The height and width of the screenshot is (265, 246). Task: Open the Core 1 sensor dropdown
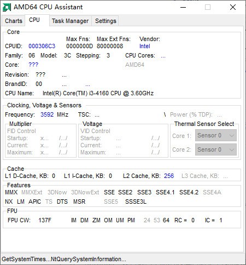pyautogui.click(x=216, y=135)
